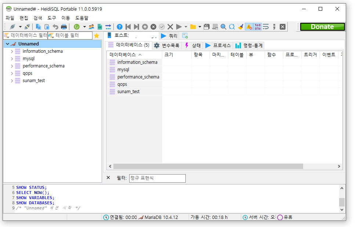Open the 이동 menu
The image size is (356, 227).
pyautogui.click(x=66, y=18)
